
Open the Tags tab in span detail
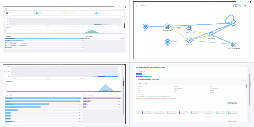(x=139, y=83)
